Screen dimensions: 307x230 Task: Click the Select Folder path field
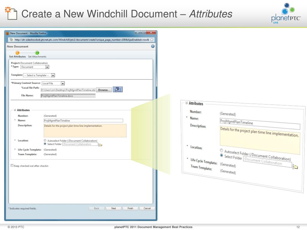coord(80,144)
